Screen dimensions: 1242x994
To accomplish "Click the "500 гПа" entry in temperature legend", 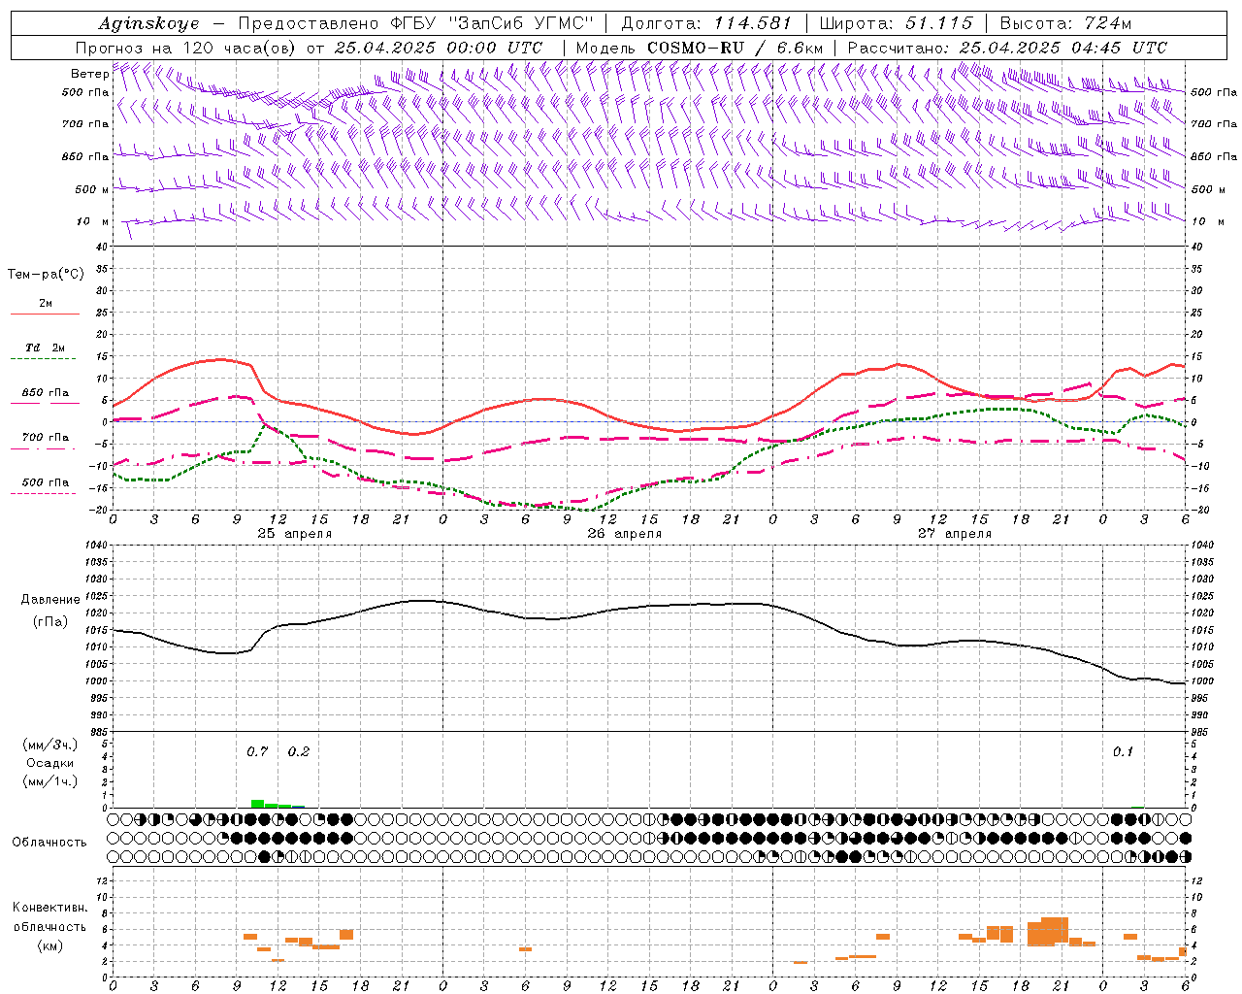I will coord(46,482).
